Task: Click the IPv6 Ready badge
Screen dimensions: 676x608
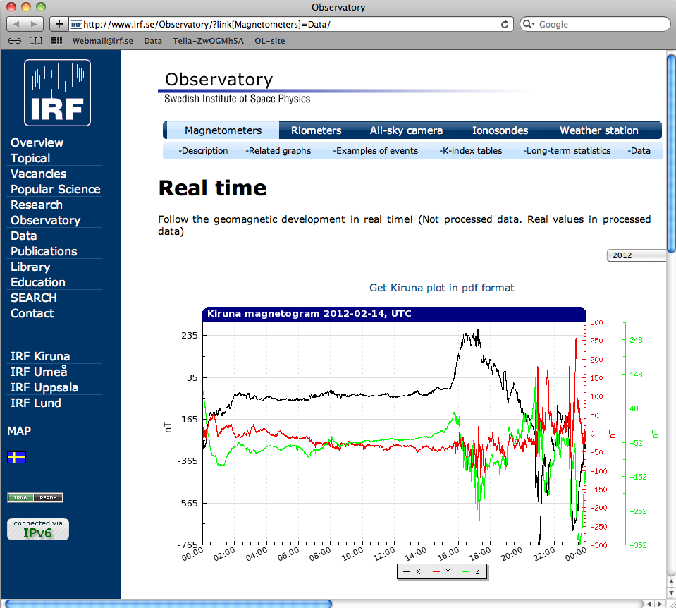Action: pyautogui.click(x=35, y=498)
